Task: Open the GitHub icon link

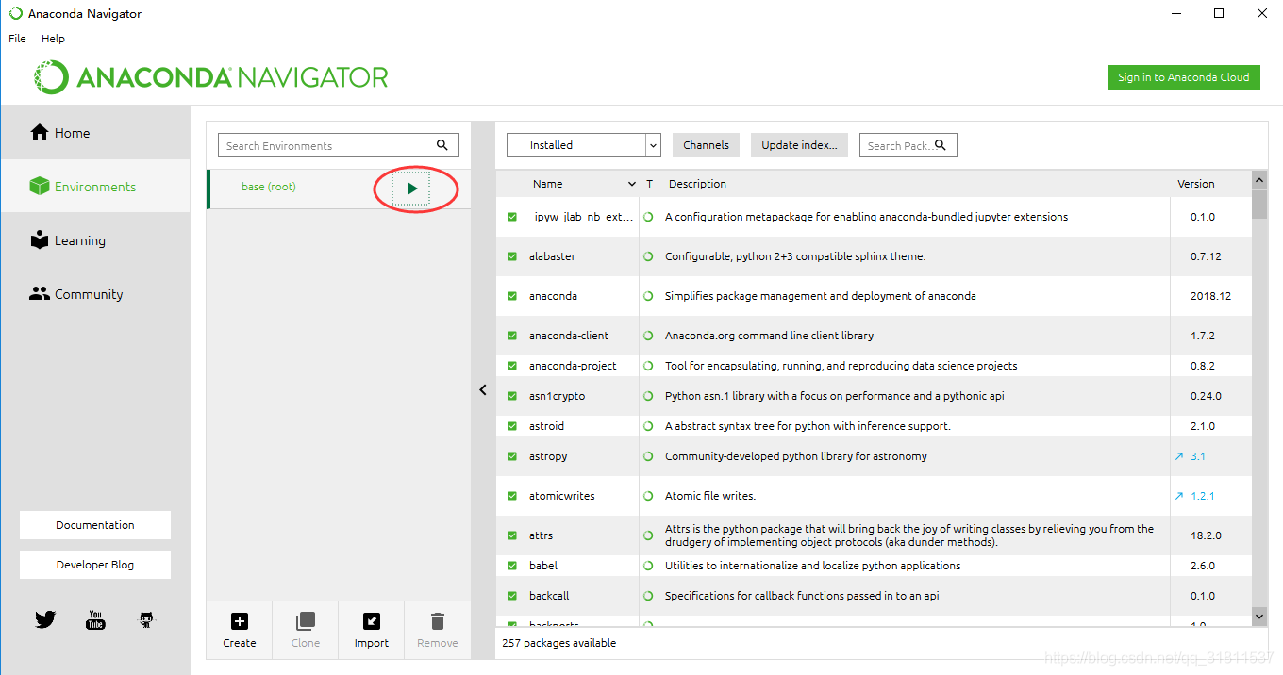Action: 146,619
